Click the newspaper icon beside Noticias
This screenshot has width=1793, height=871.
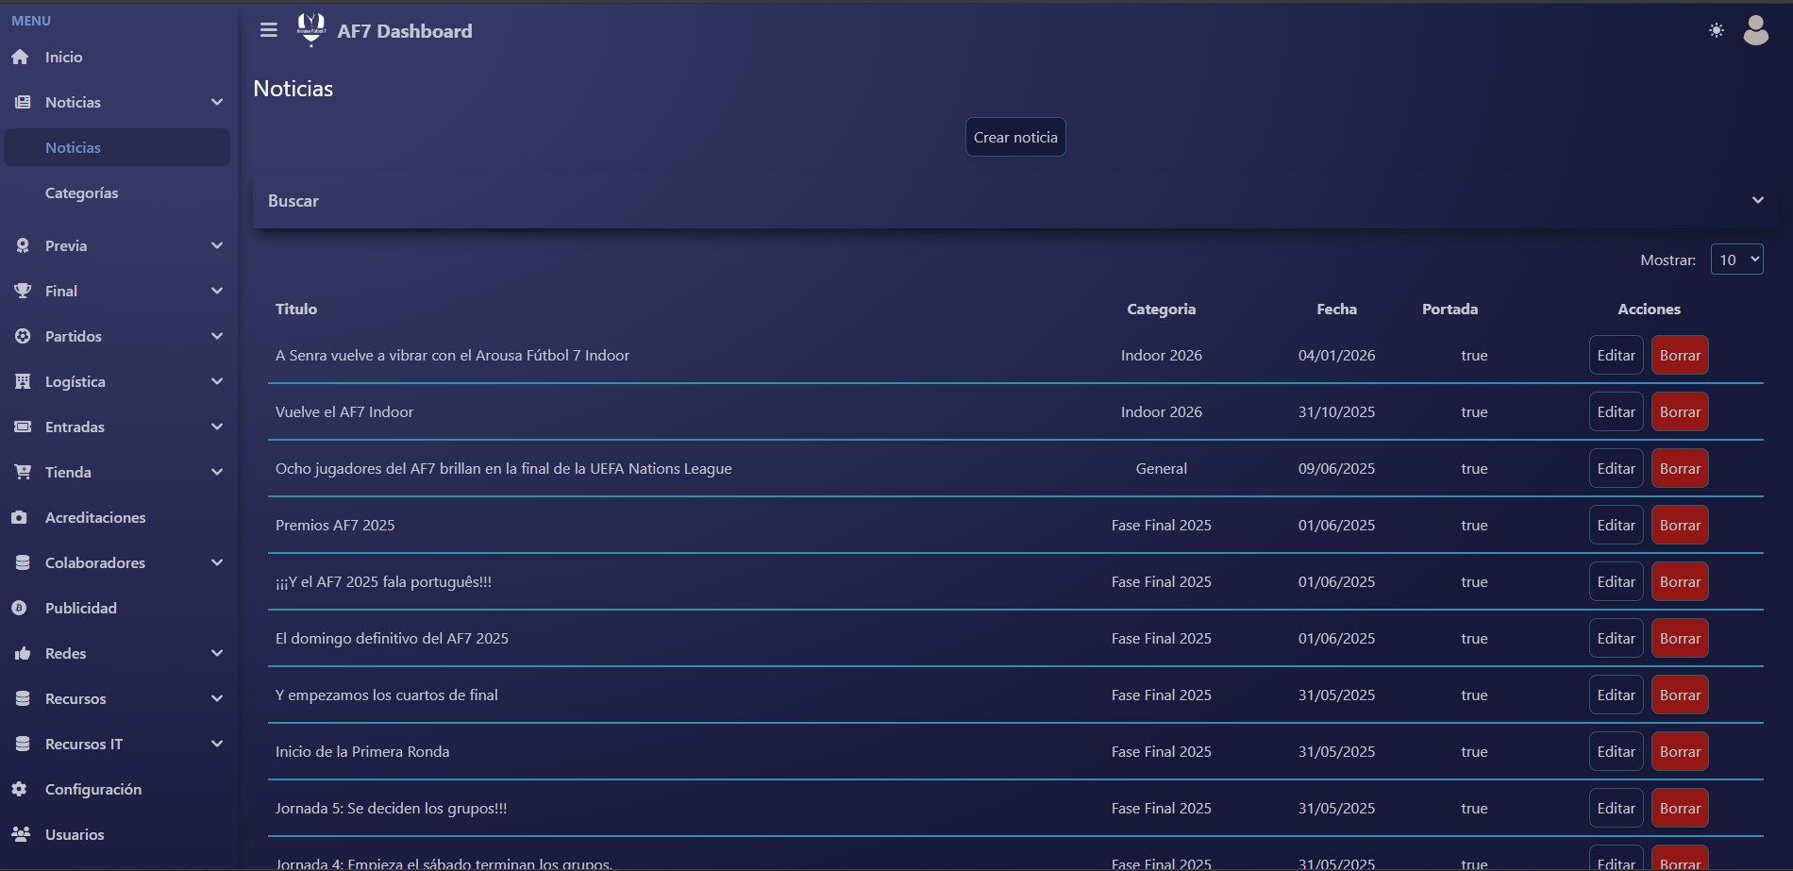click(23, 102)
